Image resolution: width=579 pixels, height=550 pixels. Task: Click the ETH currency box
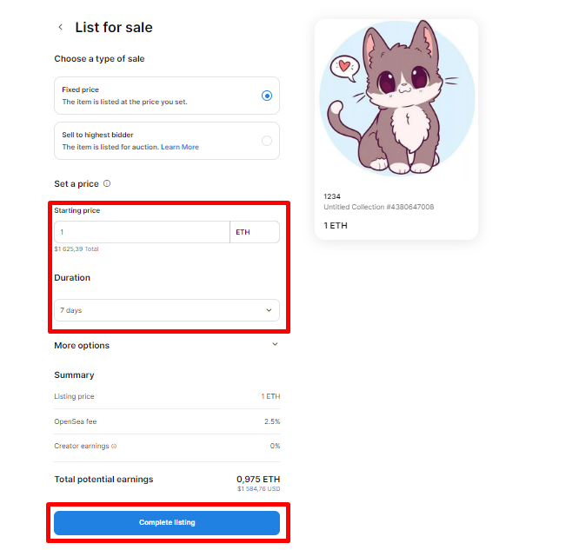[x=255, y=232]
